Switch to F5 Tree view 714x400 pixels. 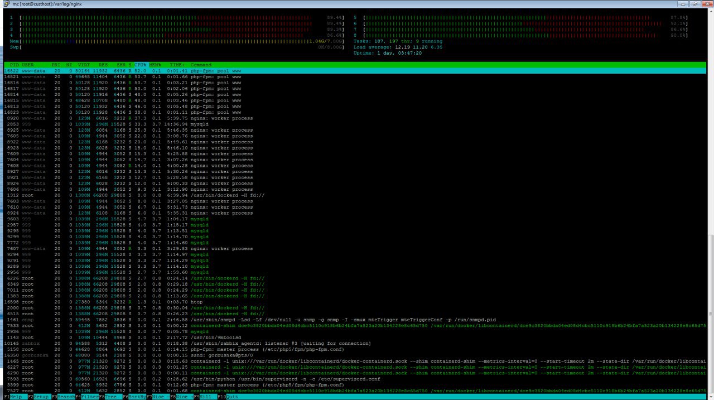(110, 397)
